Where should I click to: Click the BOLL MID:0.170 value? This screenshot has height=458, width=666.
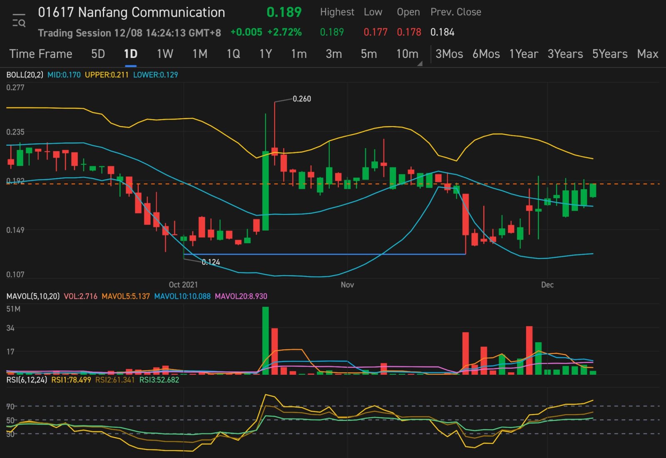[64, 75]
